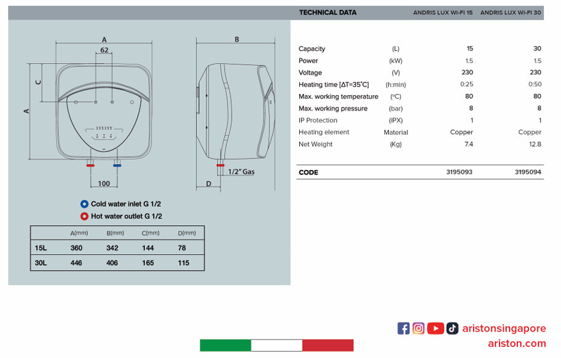561x358 pixels.
Task: Click the heating time value 0:50
Action: tap(535, 84)
